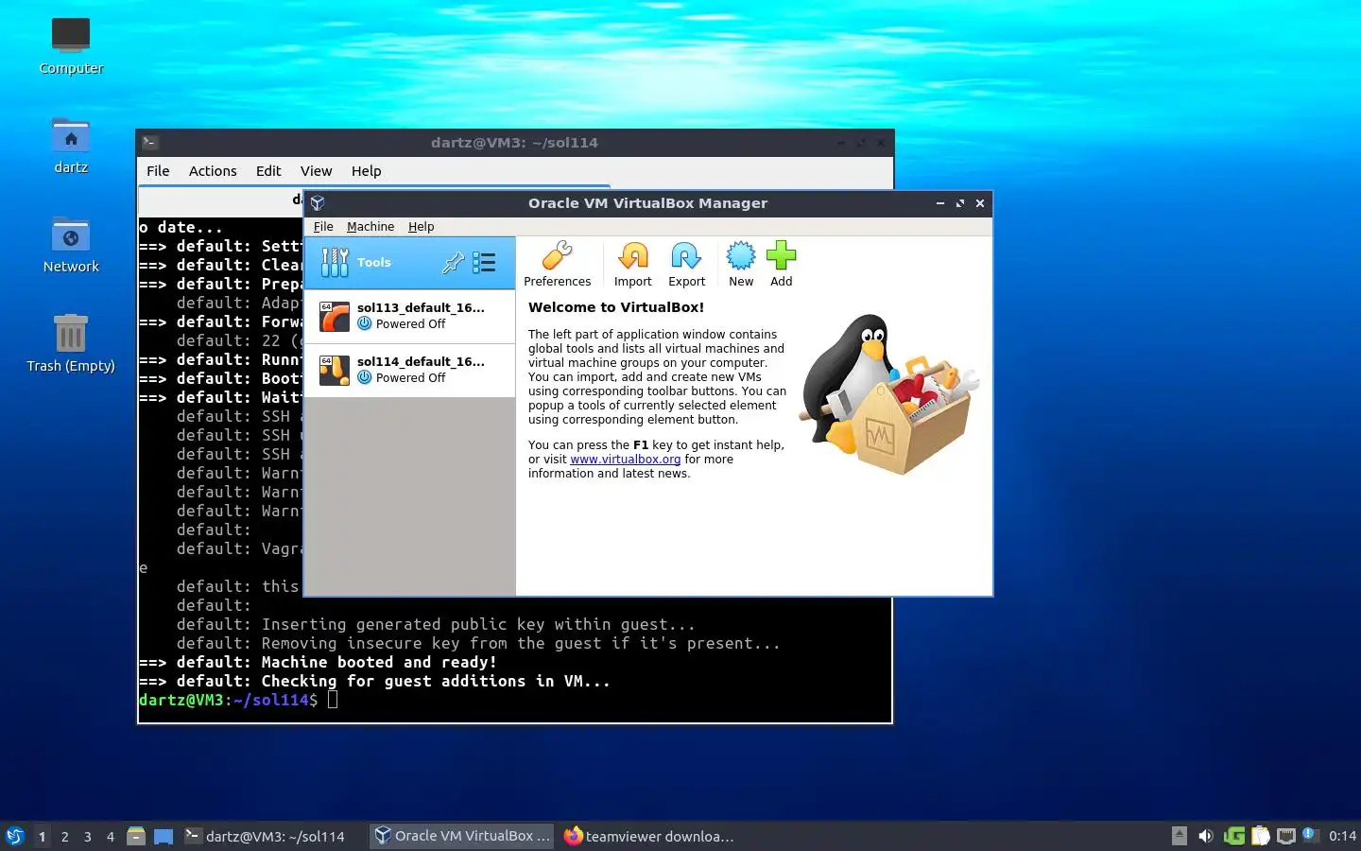The image size is (1361, 851).
Task: Select Tools in VirtualBox sidebar
Action: [x=409, y=263]
